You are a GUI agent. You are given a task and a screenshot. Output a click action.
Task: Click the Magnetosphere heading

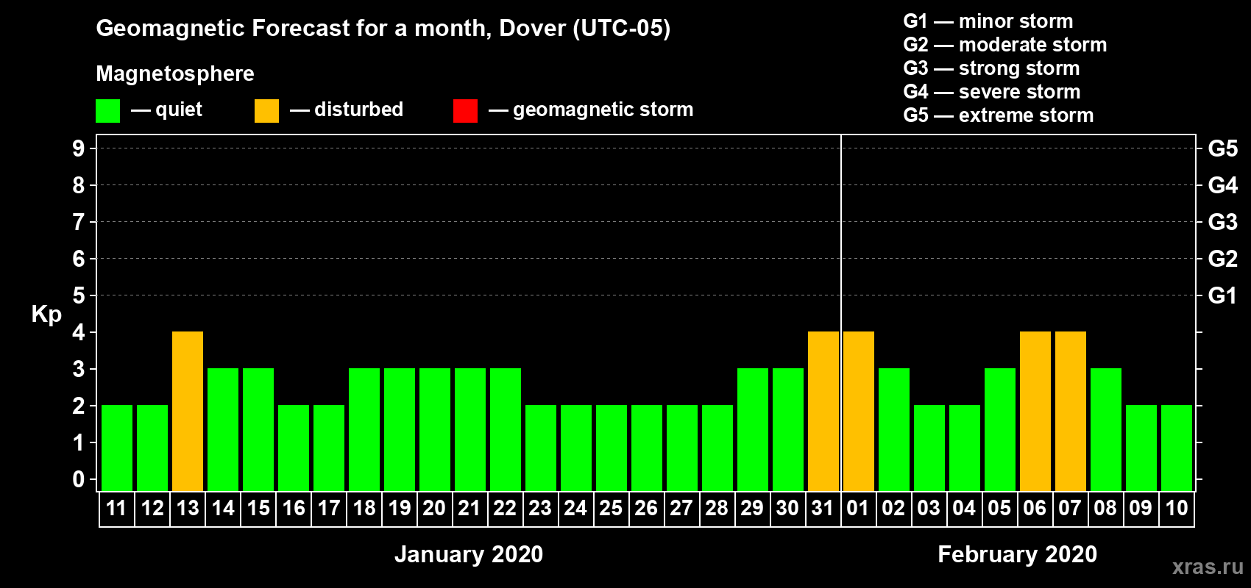pyautogui.click(x=175, y=74)
